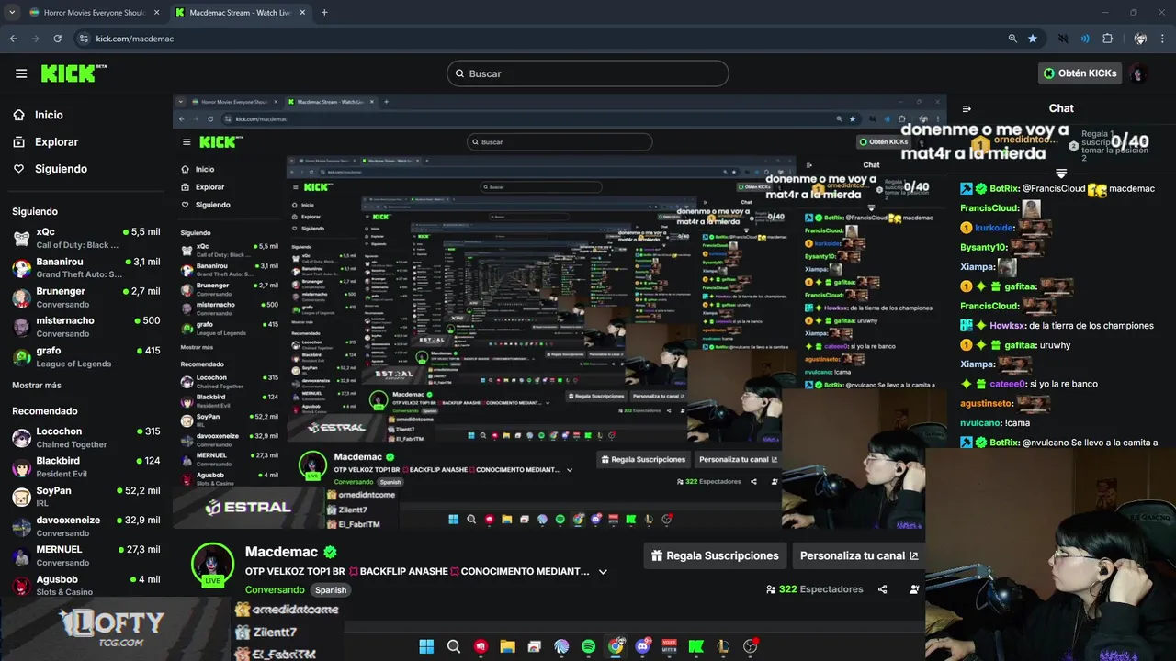Viewport: 1176px width, 661px height.
Task: Click the 322 Espectadores viewer count
Action: pyautogui.click(x=815, y=589)
